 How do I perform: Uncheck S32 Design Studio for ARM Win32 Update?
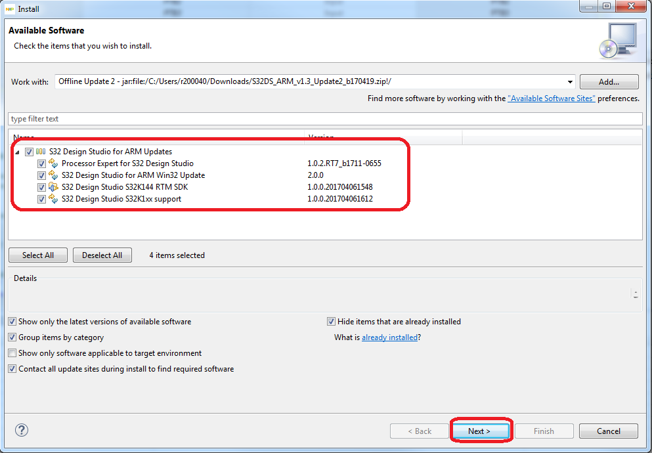[41, 175]
